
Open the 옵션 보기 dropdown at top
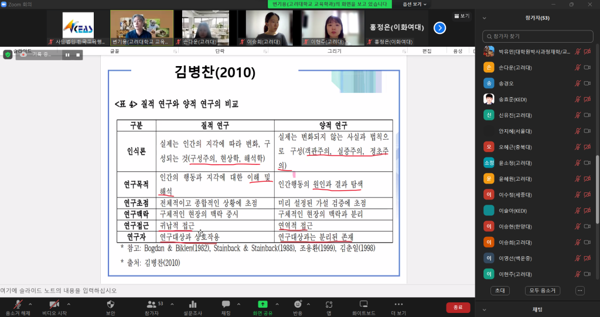pyautogui.click(x=413, y=4)
